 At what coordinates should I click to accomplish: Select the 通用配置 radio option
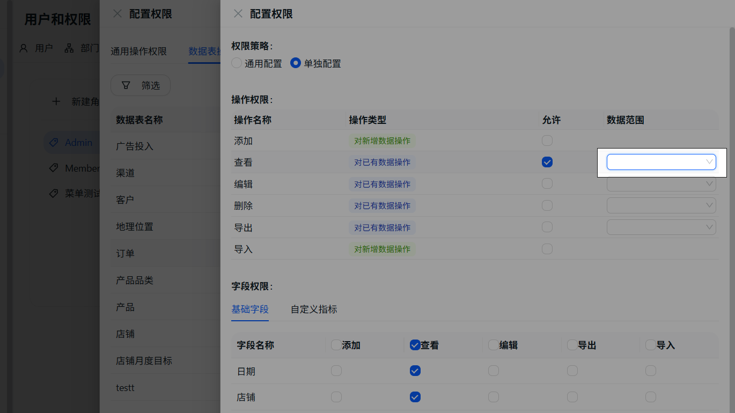click(237, 63)
